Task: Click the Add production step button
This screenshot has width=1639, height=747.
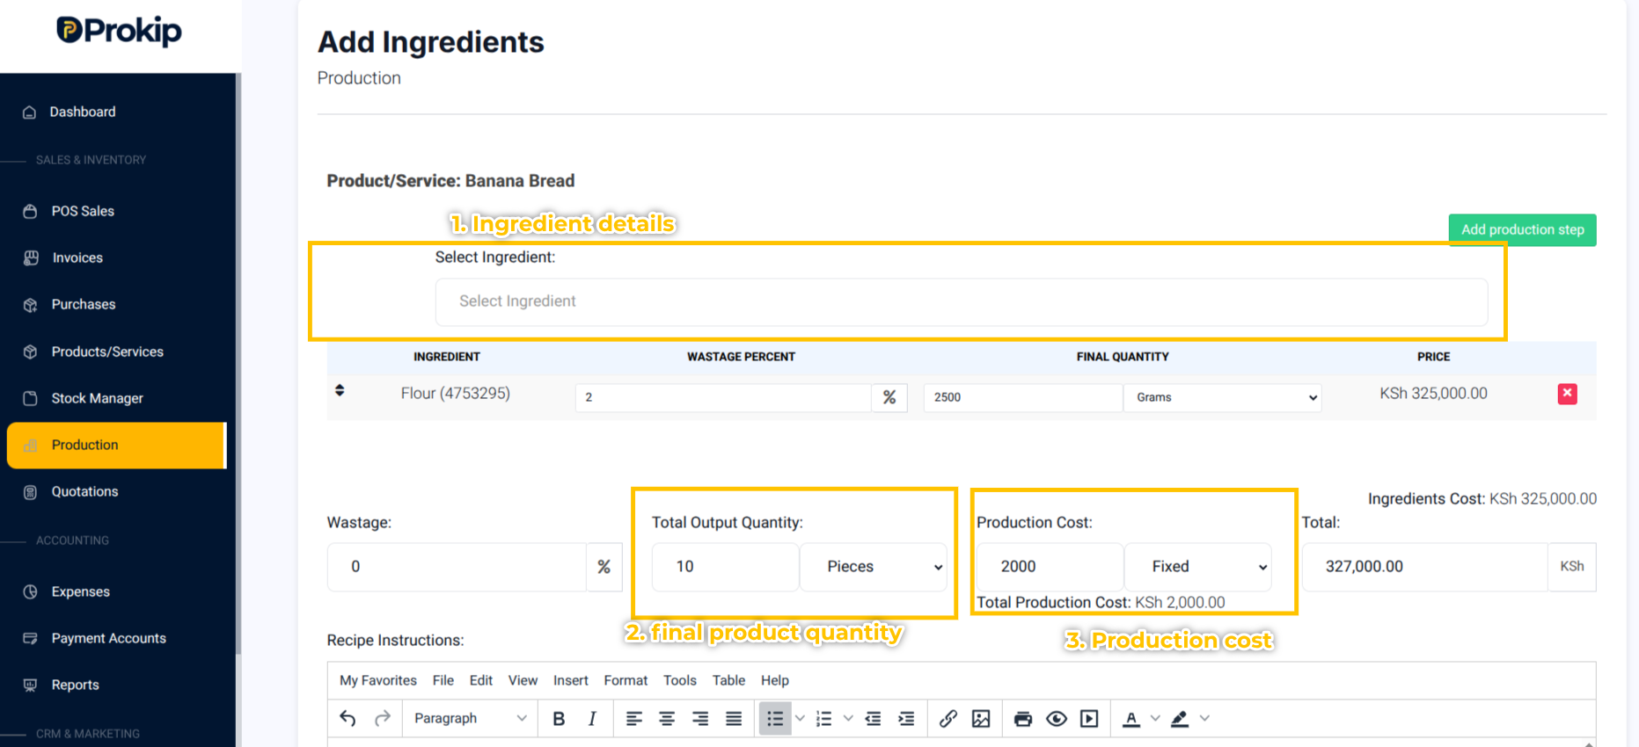Action: point(1523,230)
